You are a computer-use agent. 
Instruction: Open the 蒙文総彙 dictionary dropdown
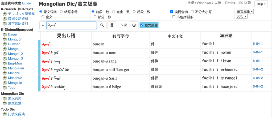click(245, 11)
